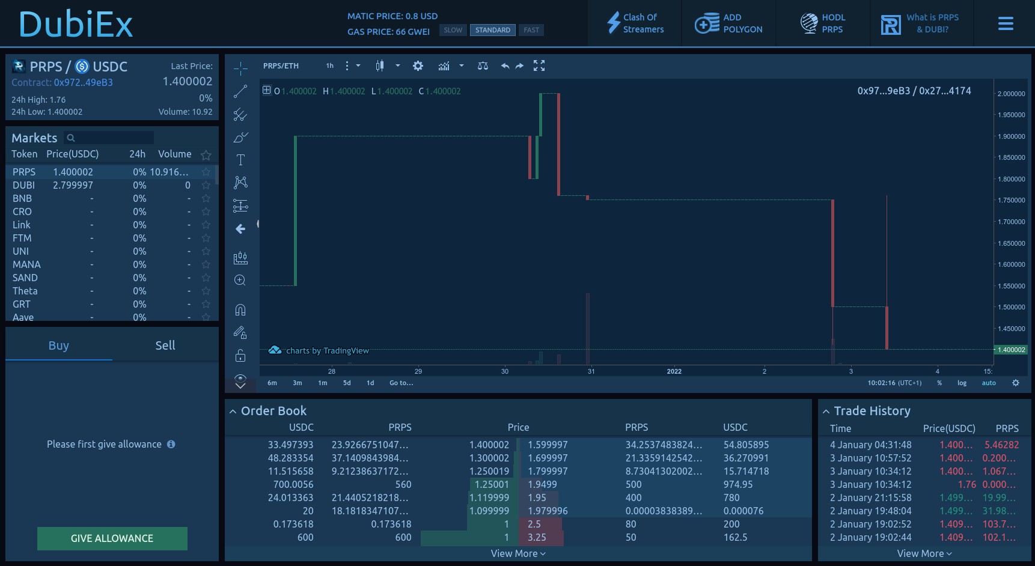Screen dimensions: 1035x566
Task: Open indicators template dropdown arrow
Action: 462,66
